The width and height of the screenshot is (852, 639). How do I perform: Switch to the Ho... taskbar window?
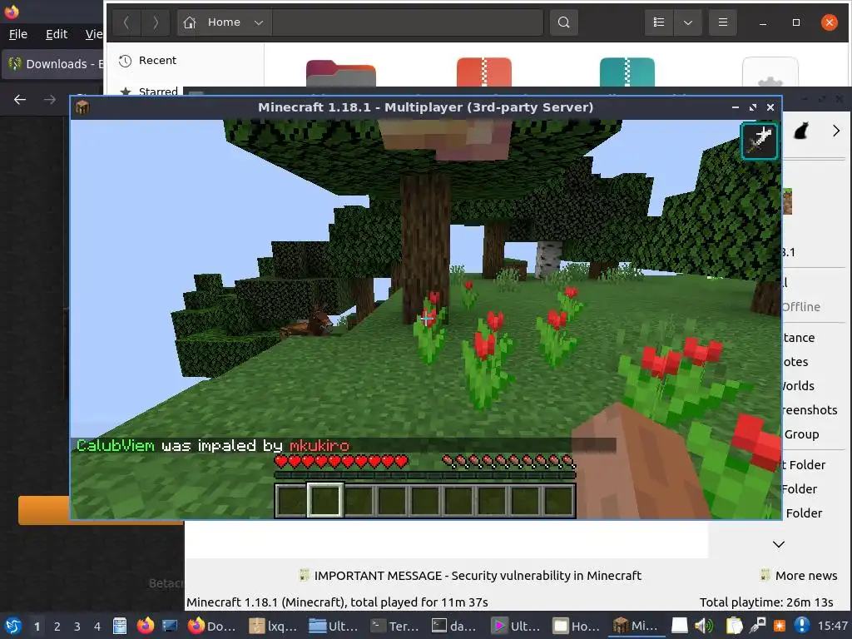577,626
